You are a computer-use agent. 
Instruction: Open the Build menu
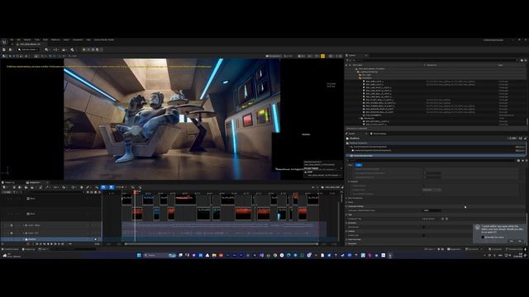(x=45, y=40)
